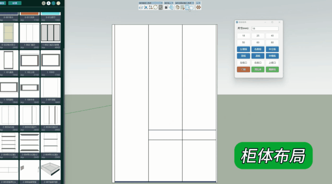Click the 上收口 option button
The image size is (332, 184).
[272, 63]
